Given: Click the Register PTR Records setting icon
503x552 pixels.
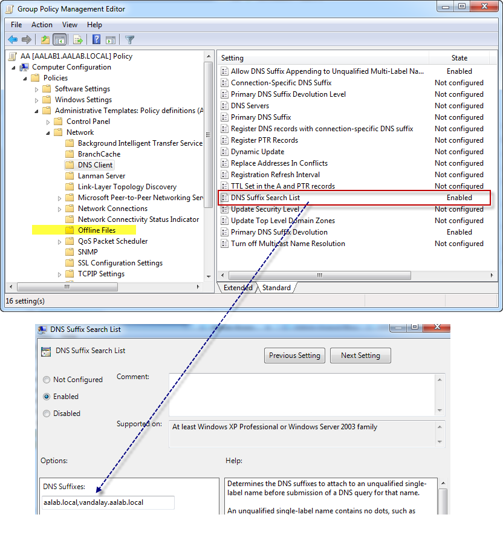Looking at the screenshot, I should [224, 140].
